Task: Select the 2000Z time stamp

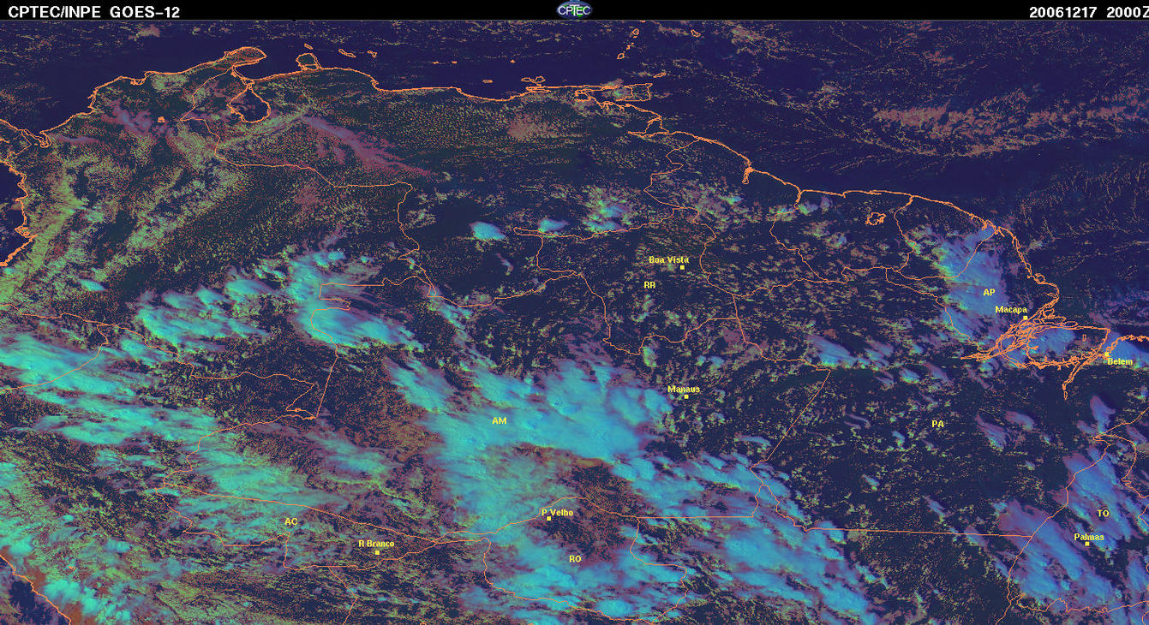Action: coord(1124,12)
